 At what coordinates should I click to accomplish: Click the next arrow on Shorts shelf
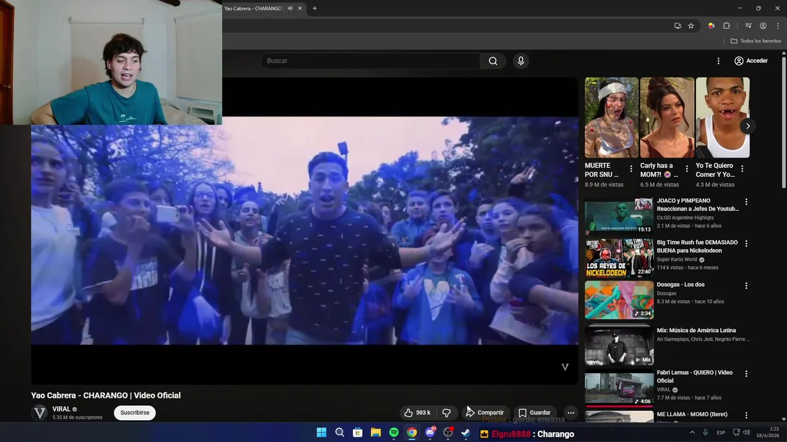click(x=748, y=126)
